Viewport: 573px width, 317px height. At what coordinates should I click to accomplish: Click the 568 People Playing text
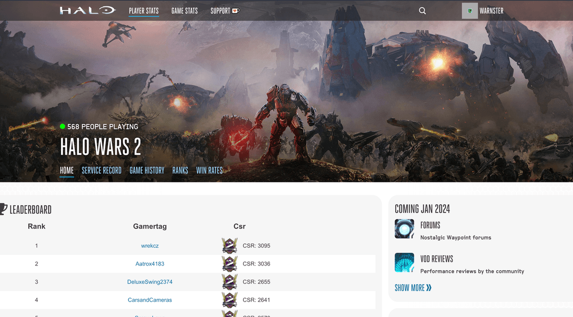103,127
